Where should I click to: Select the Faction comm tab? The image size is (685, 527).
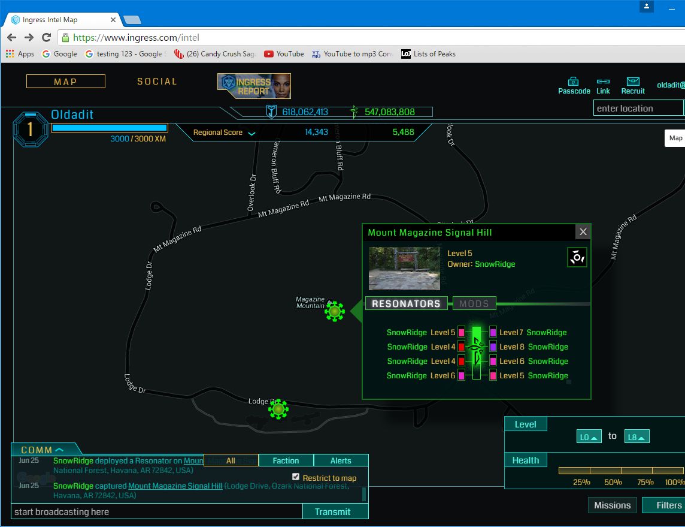coord(286,460)
